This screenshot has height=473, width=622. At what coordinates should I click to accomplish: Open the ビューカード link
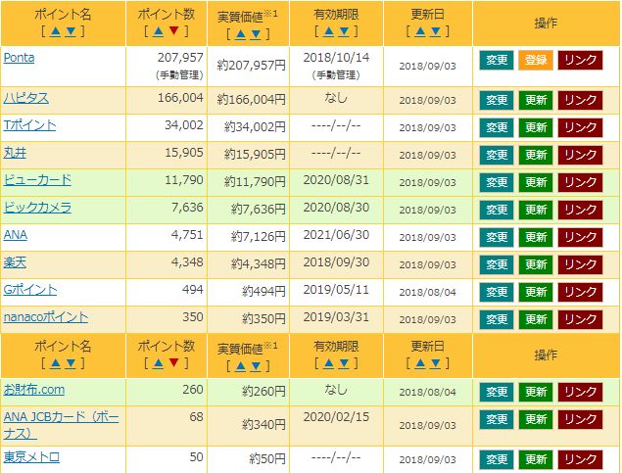pos(37,180)
